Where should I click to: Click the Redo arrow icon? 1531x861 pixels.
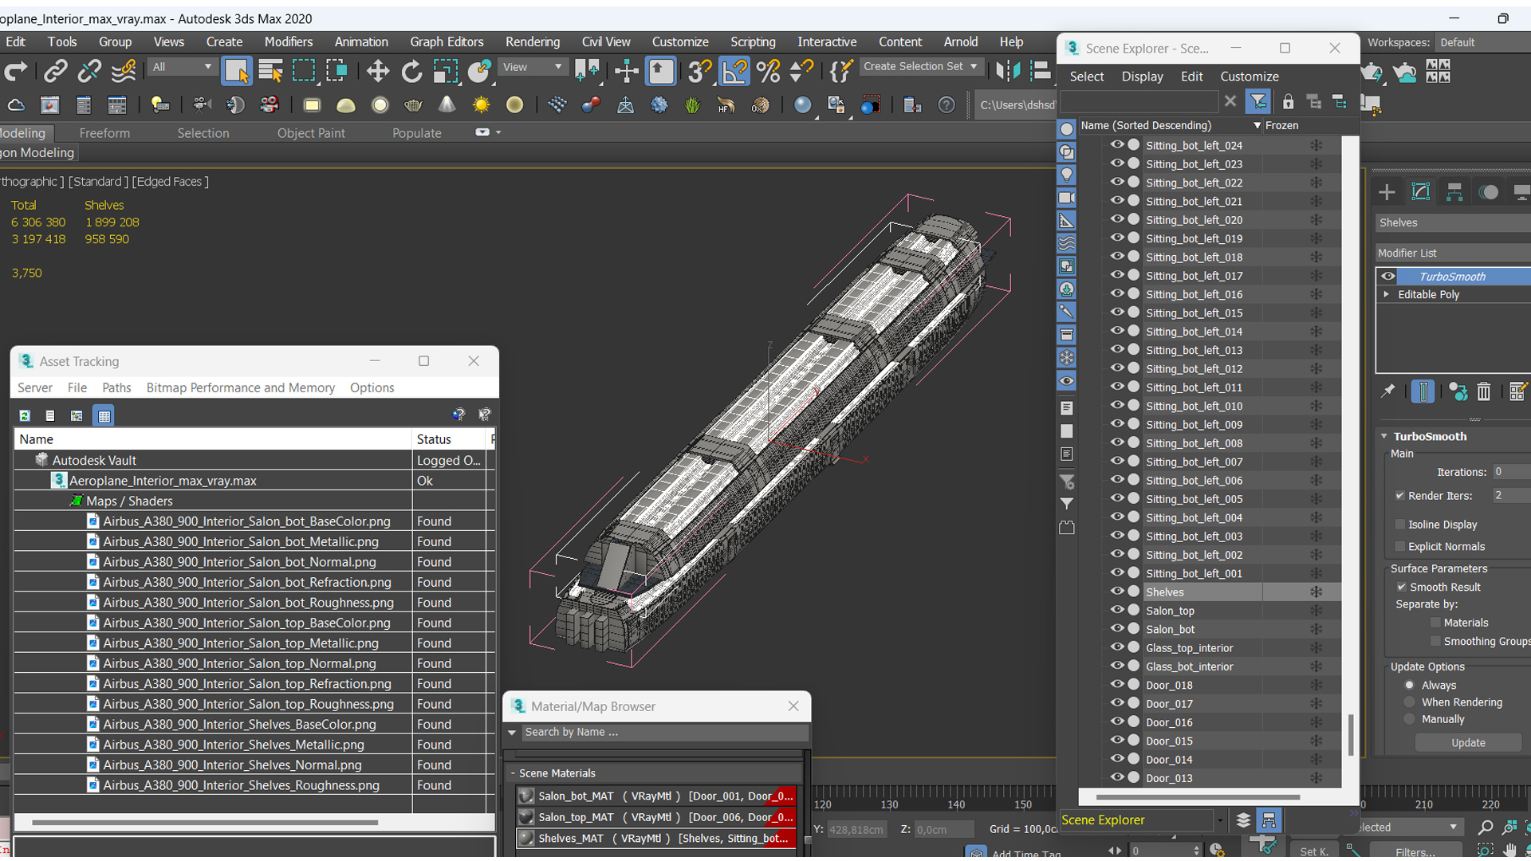15,71
